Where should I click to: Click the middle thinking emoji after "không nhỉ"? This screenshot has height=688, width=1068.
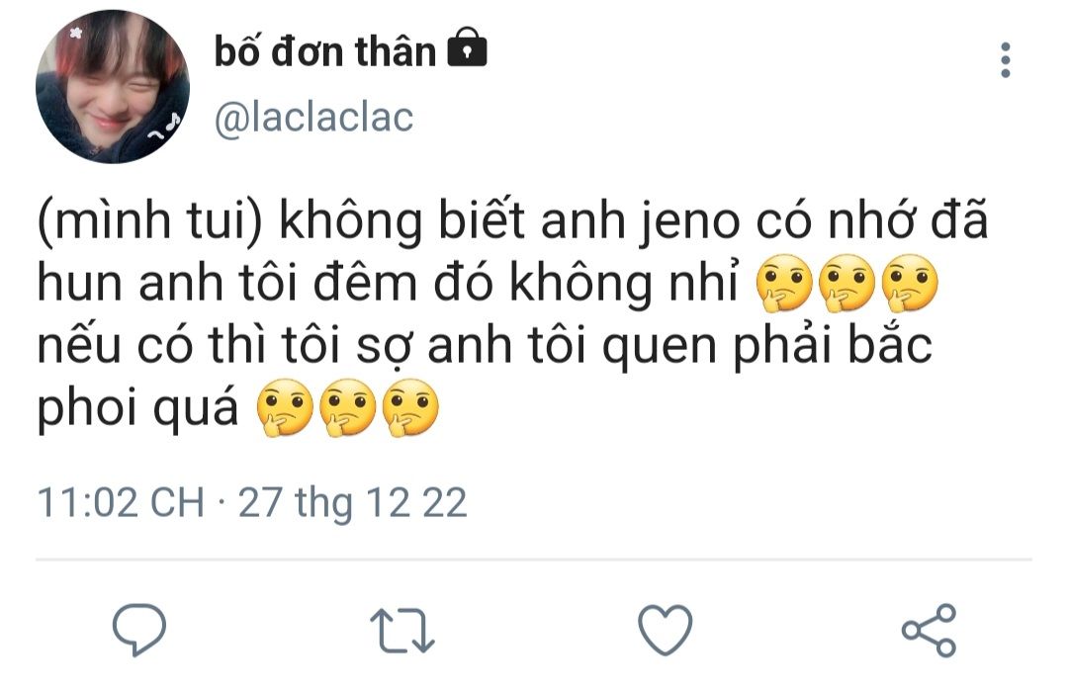click(846, 283)
